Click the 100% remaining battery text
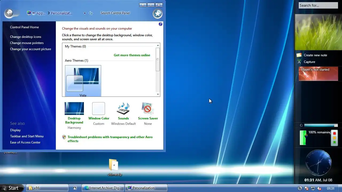Screen dimensions: 342x192 [320, 132]
